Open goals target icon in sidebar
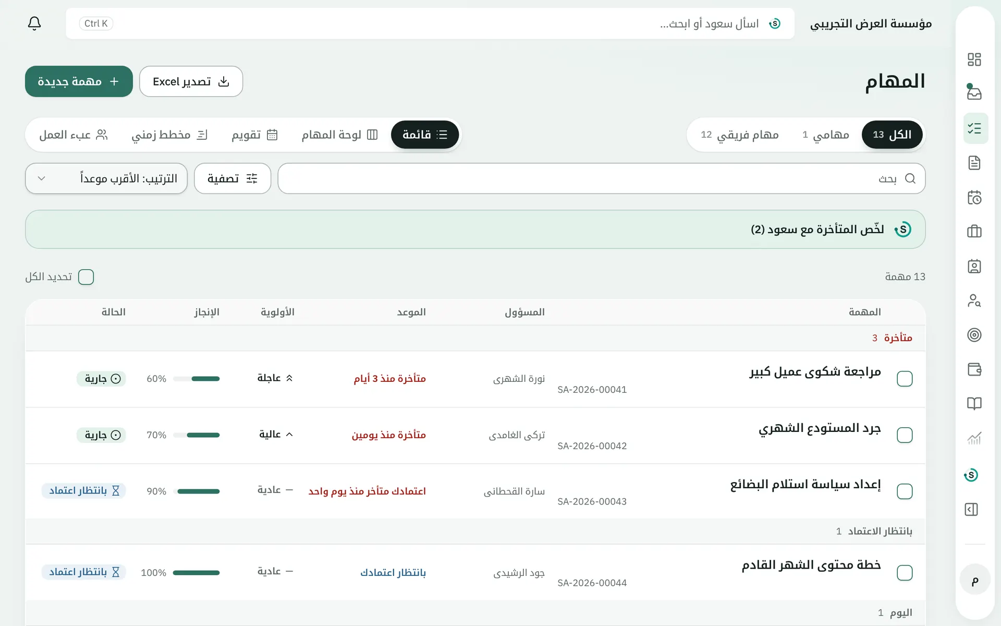1001x626 pixels. tap(974, 335)
